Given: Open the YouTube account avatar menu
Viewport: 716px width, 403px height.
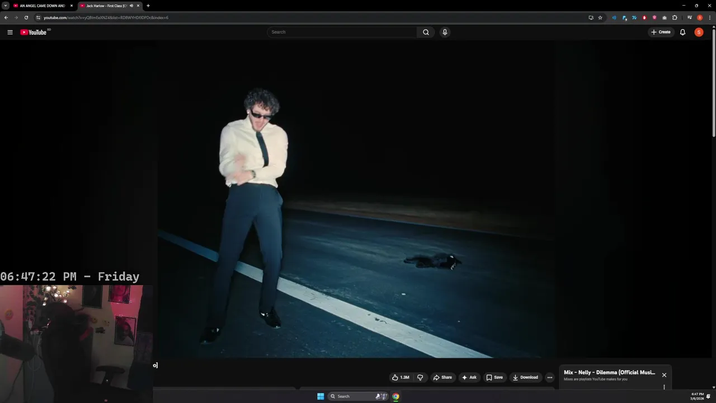Looking at the screenshot, I should pos(699,32).
